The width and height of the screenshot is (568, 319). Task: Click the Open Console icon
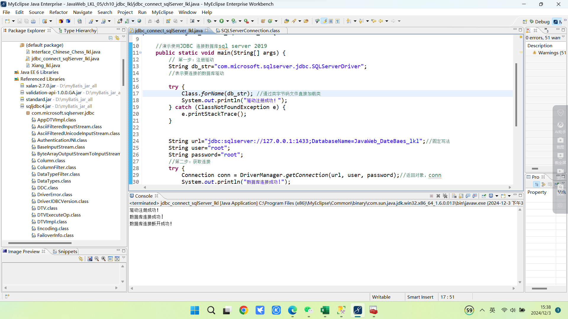503,196
